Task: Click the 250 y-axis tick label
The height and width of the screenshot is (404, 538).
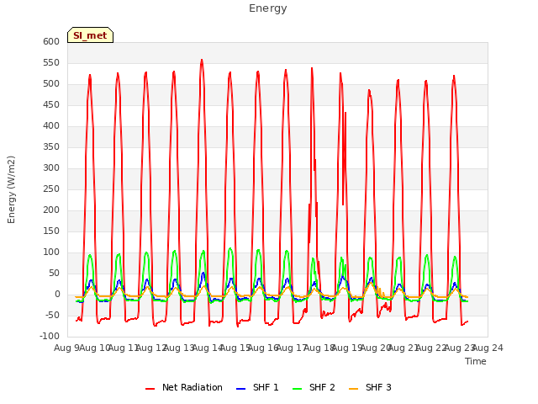Action: pos(51,189)
